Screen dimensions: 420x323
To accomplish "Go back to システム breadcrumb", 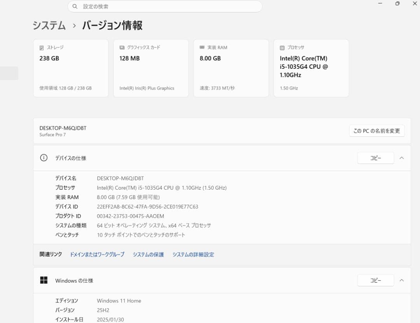I will point(49,25).
